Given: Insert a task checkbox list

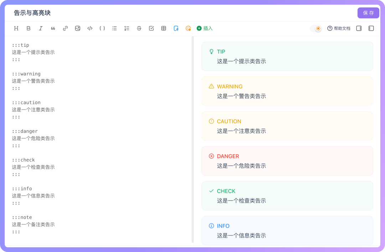Looking at the screenshot, I should (151, 28).
